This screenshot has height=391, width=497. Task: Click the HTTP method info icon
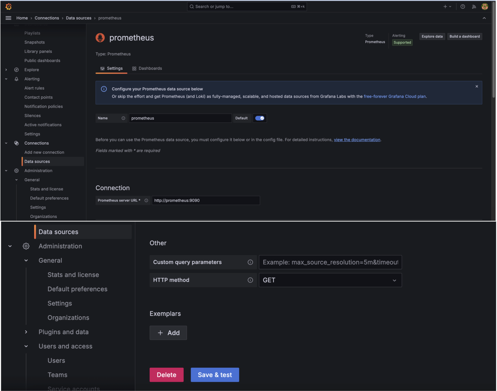(250, 280)
